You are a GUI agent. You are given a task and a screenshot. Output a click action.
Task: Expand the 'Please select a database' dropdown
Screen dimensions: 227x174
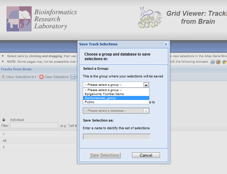[146, 111]
